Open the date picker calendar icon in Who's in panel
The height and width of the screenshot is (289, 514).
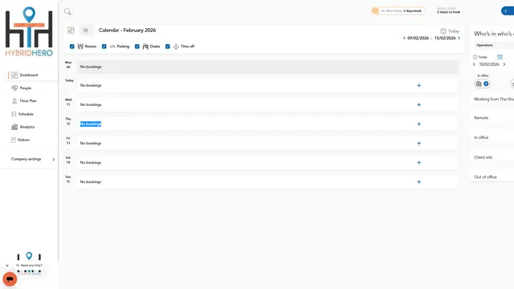[500, 57]
